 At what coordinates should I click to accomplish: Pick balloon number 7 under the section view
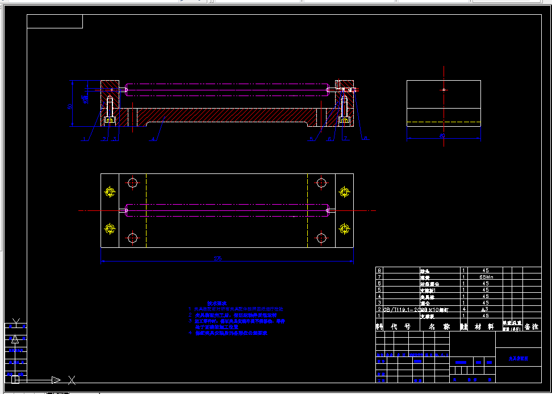pyautogui.click(x=346, y=139)
